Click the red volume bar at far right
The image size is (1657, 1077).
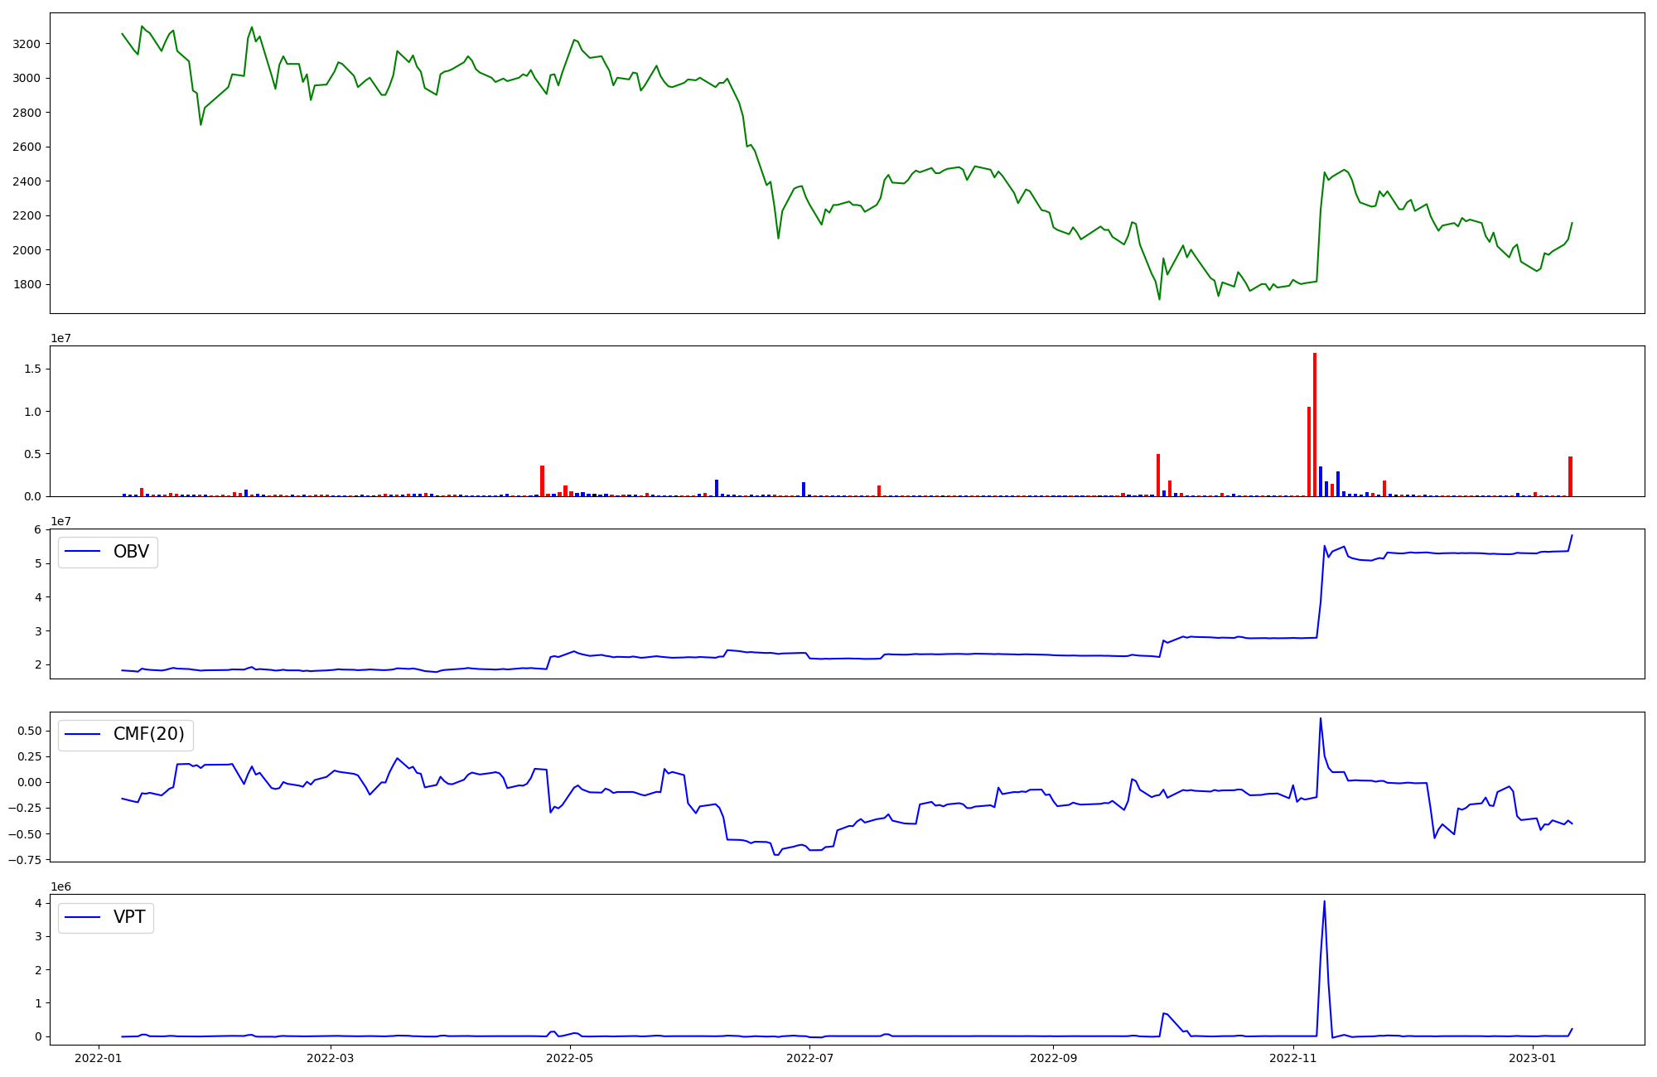coord(1570,476)
